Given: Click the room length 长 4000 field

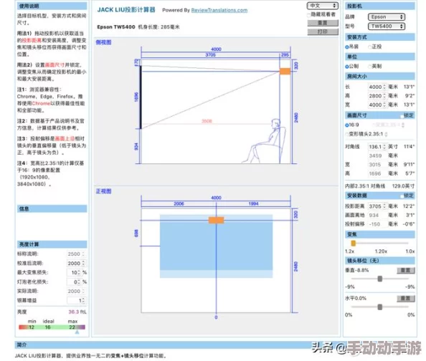Looking at the screenshot, I should point(377,87).
